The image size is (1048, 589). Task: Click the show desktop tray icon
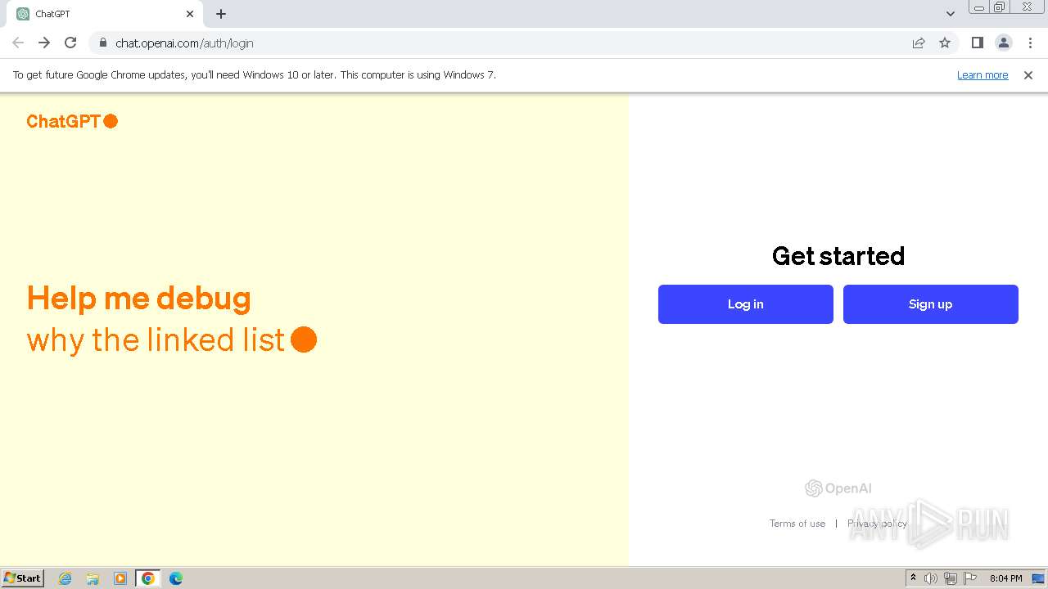point(1038,578)
